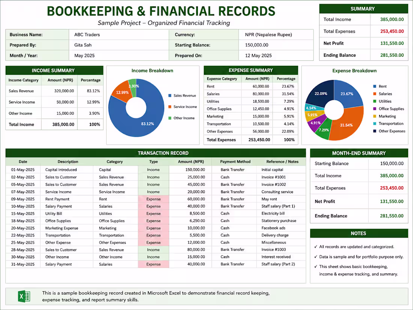
Task: Click the 31.54% Salaries slice in expense chart
Action: (347, 125)
